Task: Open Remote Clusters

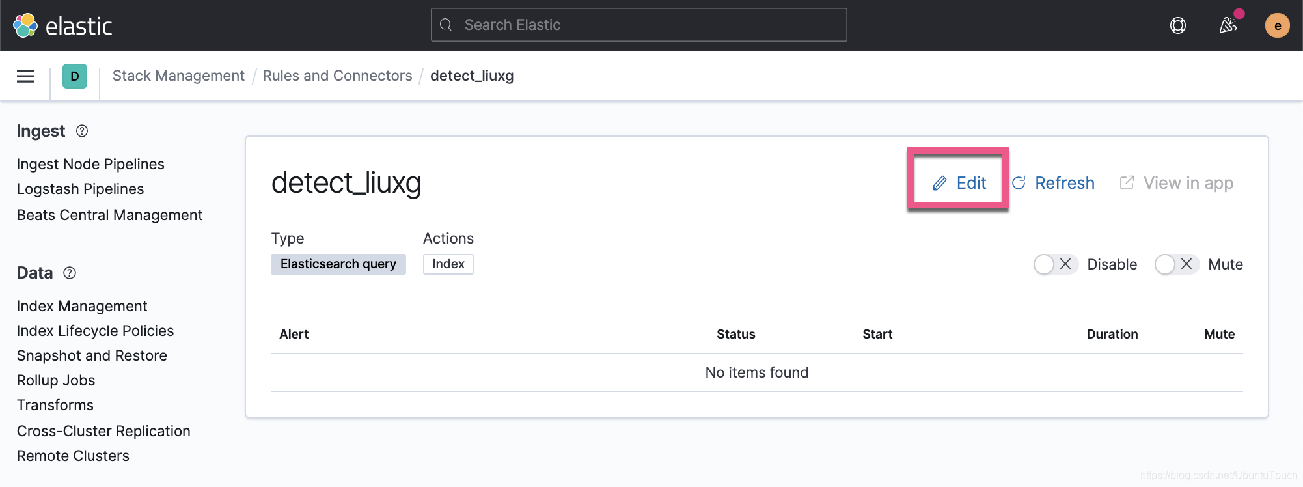Action: coord(73,456)
